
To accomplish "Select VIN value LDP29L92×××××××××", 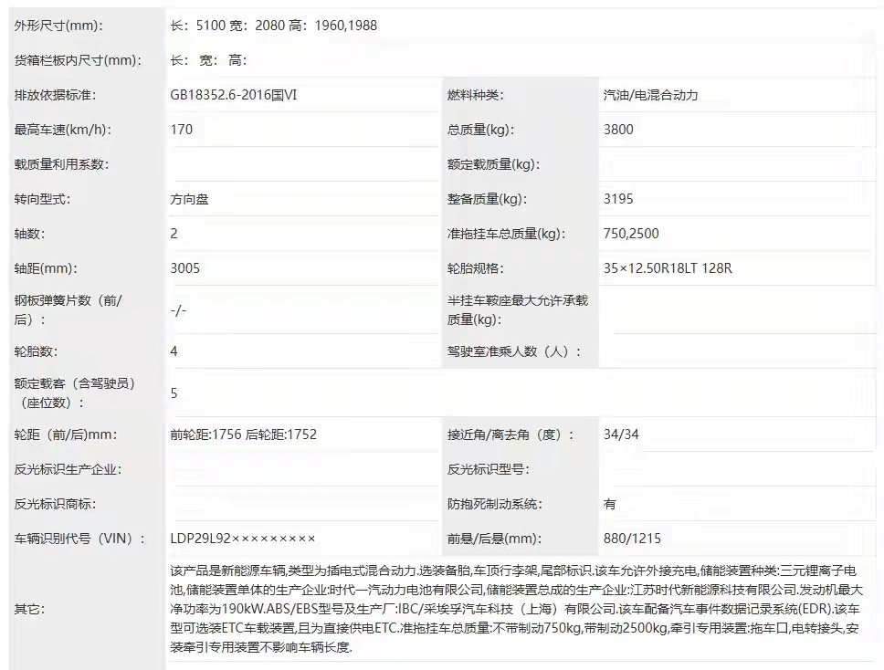I will [x=242, y=539].
